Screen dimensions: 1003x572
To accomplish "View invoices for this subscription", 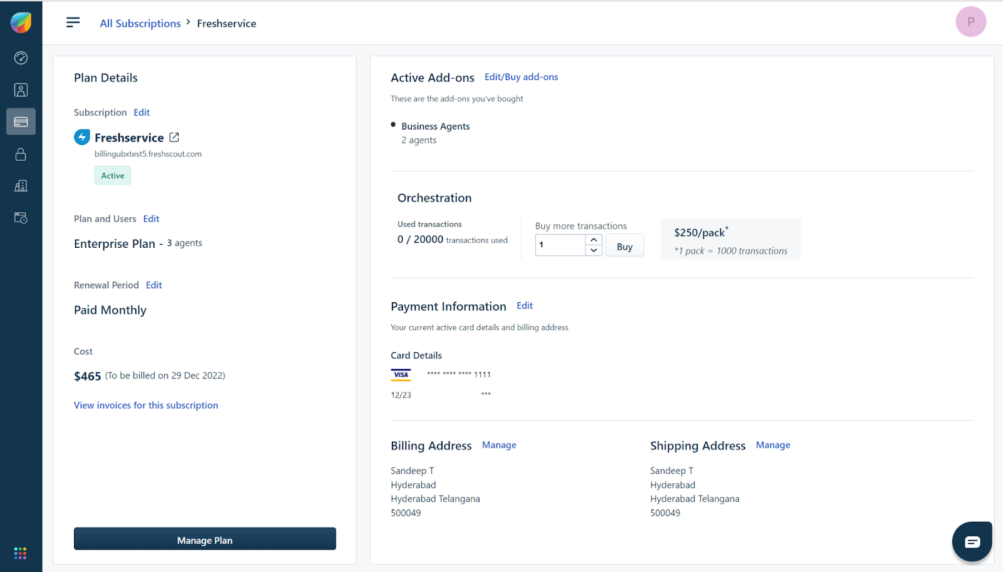I will coord(146,406).
